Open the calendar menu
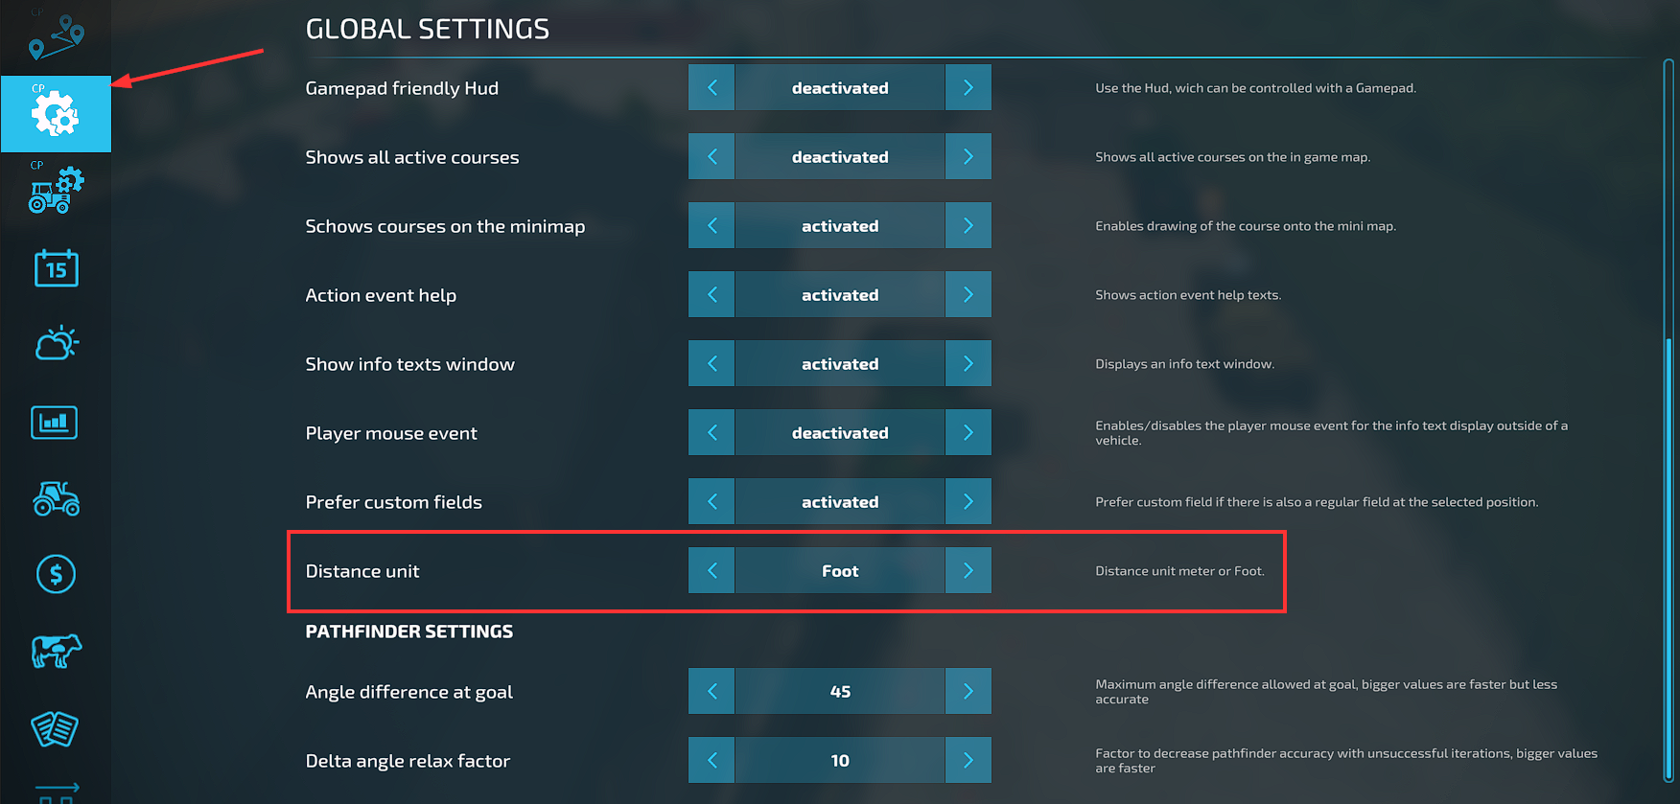Viewport: 1680px width, 804px height. click(56, 268)
